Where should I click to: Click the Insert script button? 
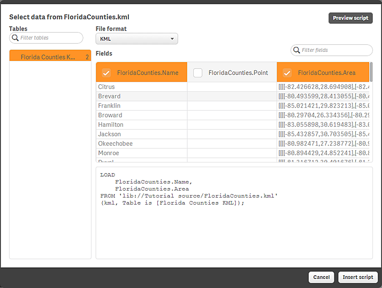click(357, 277)
